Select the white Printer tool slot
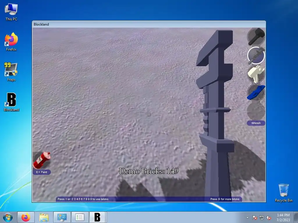This screenshot has height=223, width=298. click(256, 74)
